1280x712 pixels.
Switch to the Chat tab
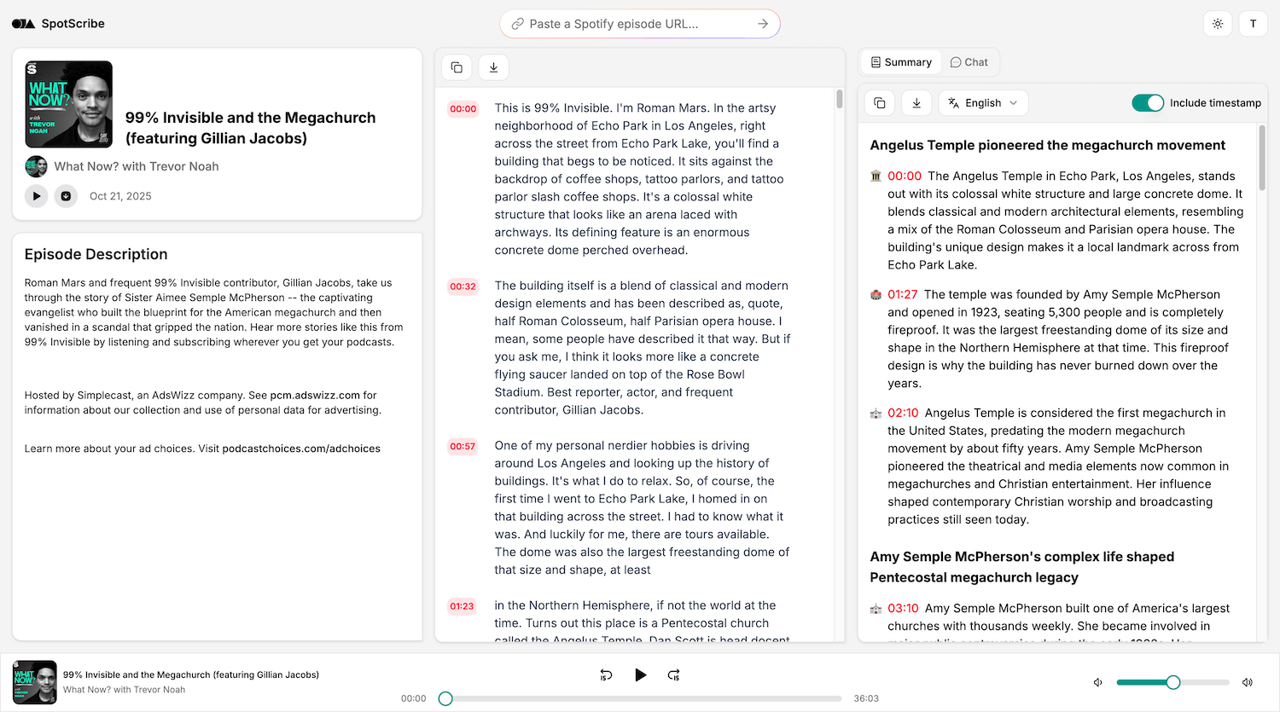[969, 61]
